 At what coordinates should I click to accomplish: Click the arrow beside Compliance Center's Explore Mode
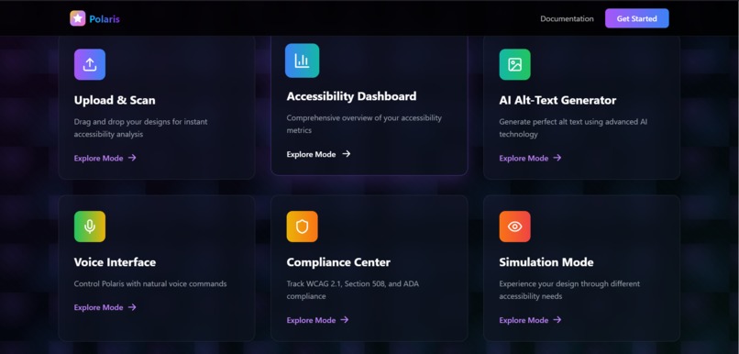coord(345,320)
